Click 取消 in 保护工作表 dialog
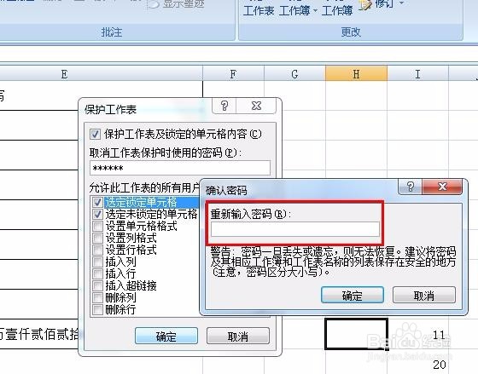Image resolution: width=478 pixels, height=374 pixels. click(238, 336)
